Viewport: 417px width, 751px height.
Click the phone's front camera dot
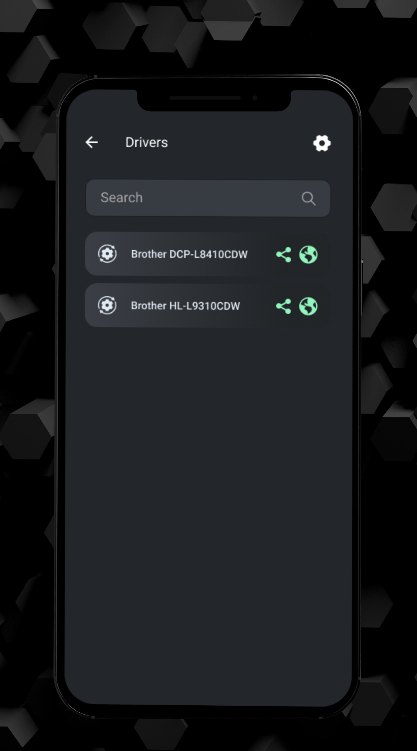point(255,98)
